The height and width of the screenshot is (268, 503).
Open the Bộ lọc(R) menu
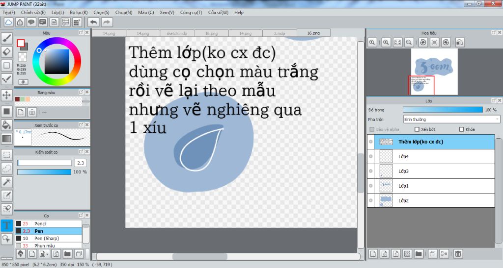tap(79, 12)
